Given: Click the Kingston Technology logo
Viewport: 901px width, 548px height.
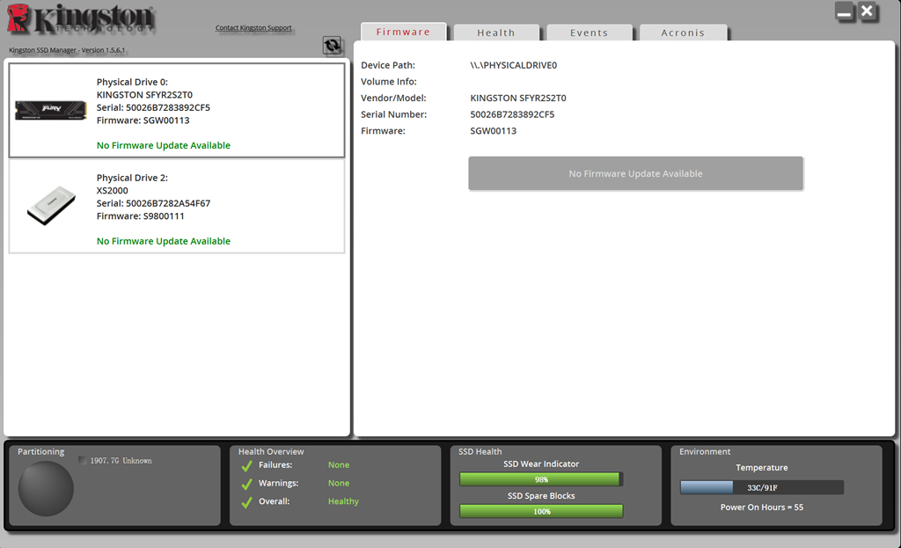Looking at the screenshot, I should [x=80, y=19].
